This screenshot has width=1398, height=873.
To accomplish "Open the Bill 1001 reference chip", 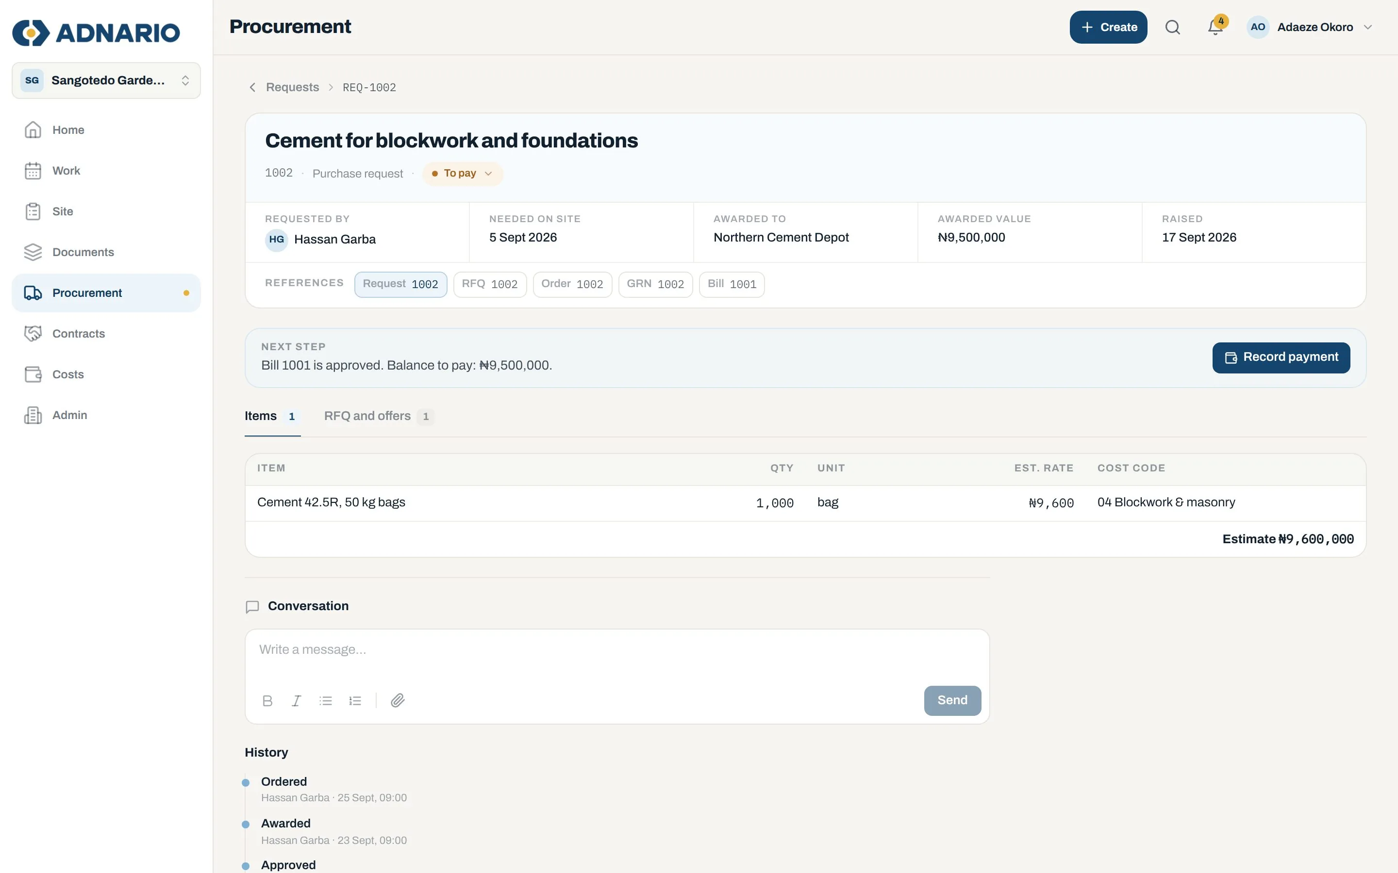I will click(732, 285).
